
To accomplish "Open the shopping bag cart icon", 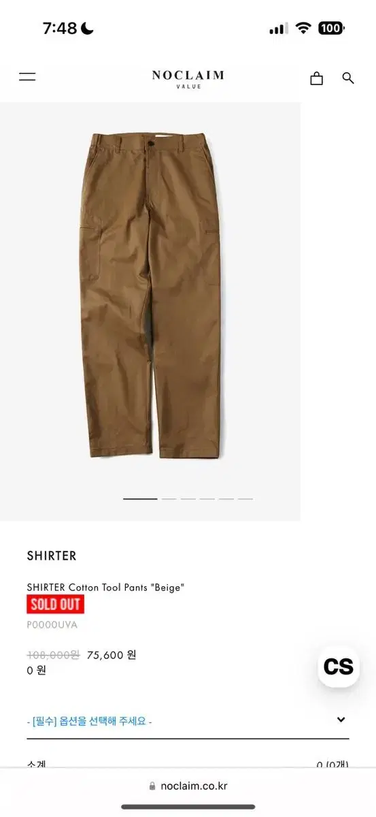I will coord(316,78).
